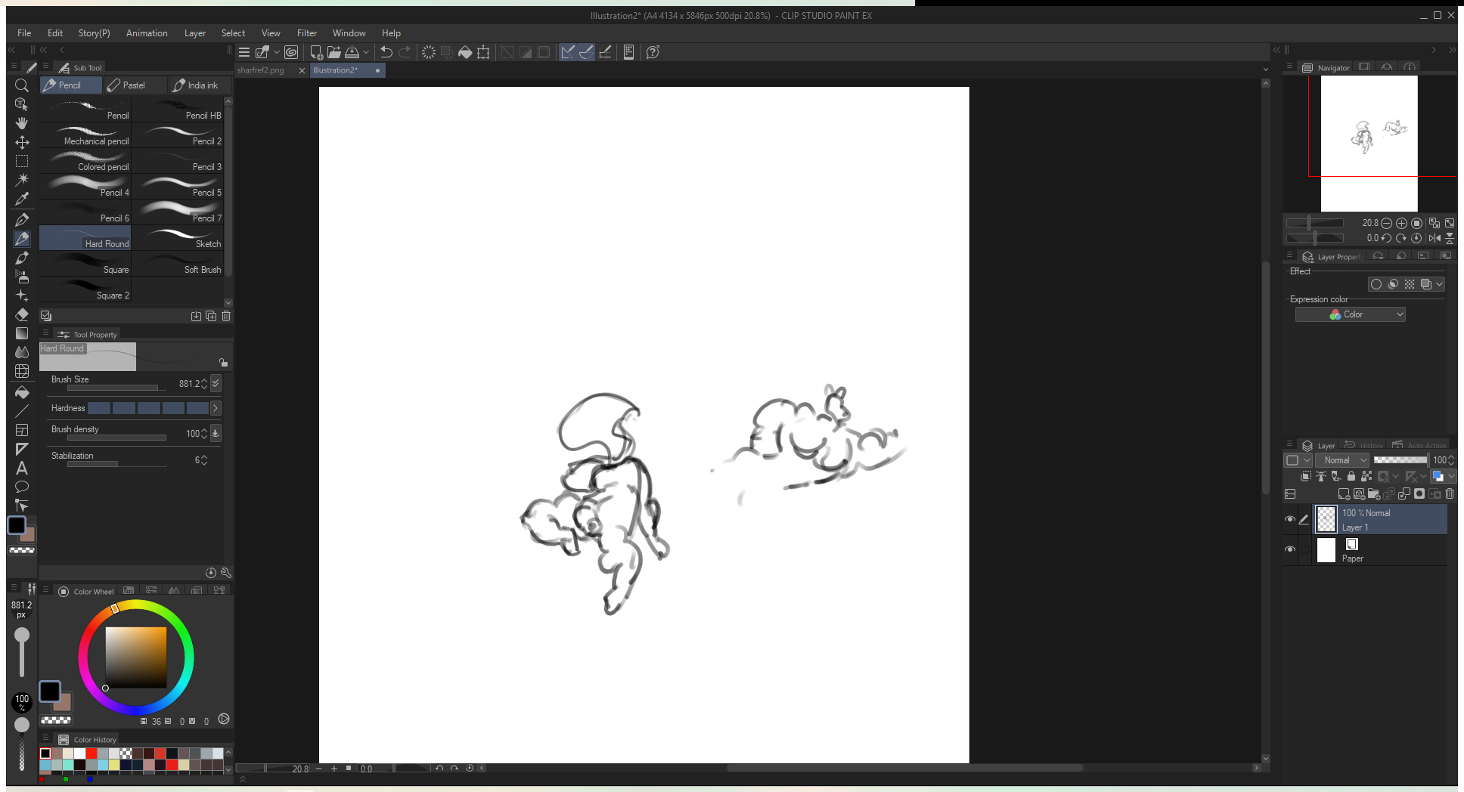The height and width of the screenshot is (792, 1464).
Task: Open the Filter menu
Action: coord(306,33)
